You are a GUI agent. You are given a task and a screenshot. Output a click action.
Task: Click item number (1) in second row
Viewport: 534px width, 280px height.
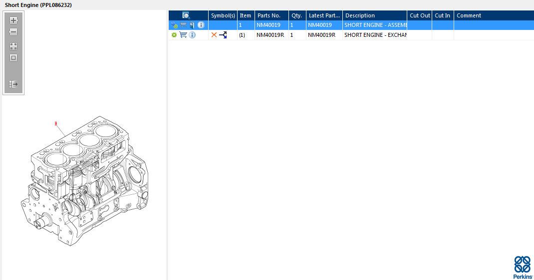coord(242,35)
